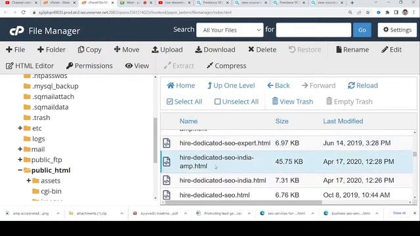Click the folder tree vertical scrollbar
The height and width of the screenshot is (236, 420).
(155, 140)
